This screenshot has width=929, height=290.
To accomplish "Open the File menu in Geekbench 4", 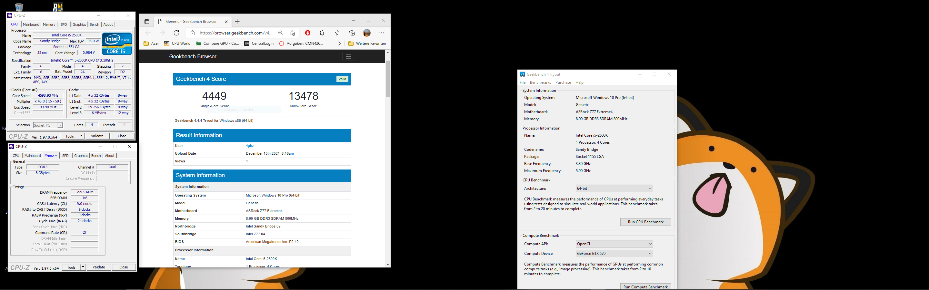I will (523, 82).
